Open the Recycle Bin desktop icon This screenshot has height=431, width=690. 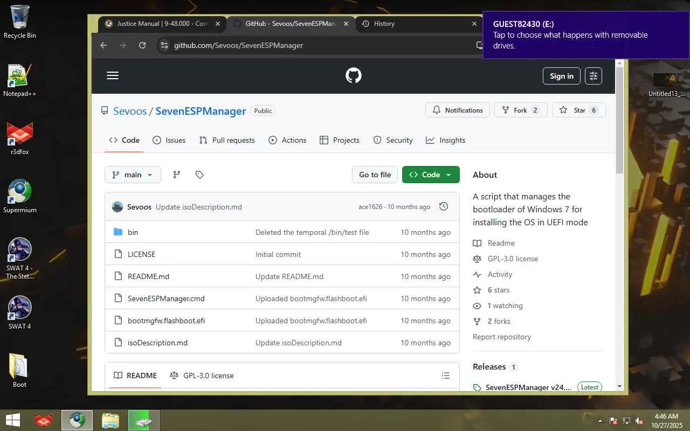[x=20, y=22]
